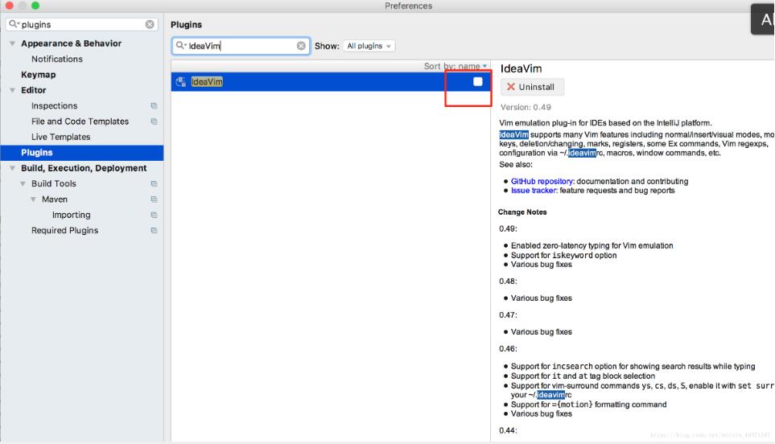Click the project-level icon beside Maven
This screenshot has width=775, height=444.
(154, 199)
